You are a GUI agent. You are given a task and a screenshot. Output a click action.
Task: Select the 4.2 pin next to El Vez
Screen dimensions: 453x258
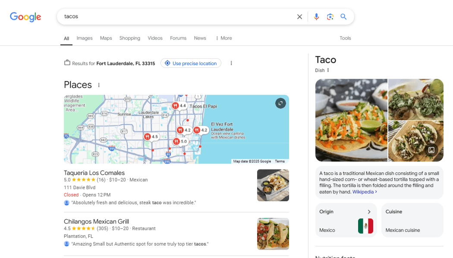pos(201,130)
